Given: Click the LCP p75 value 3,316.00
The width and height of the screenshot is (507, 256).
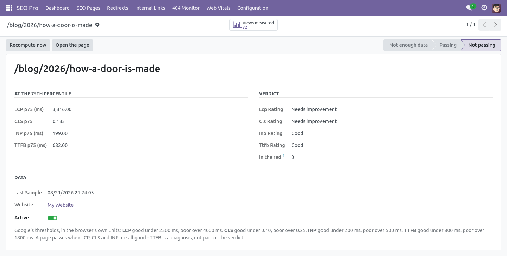Looking at the screenshot, I should pos(62,109).
